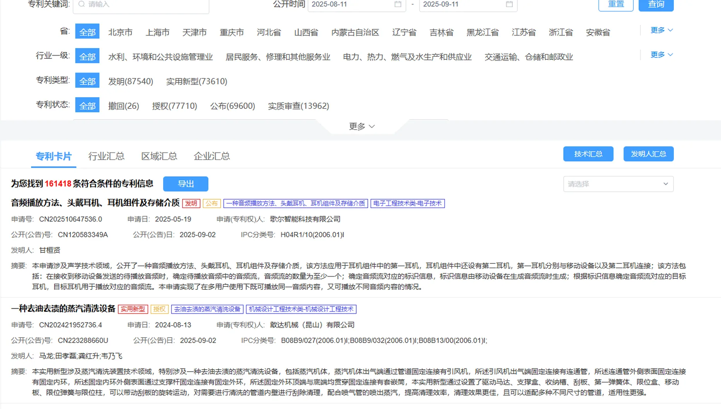Viewport: 721px width, 409px height.
Task: Filter by 内蒙古自治区 province
Action: tap(355, 32)
